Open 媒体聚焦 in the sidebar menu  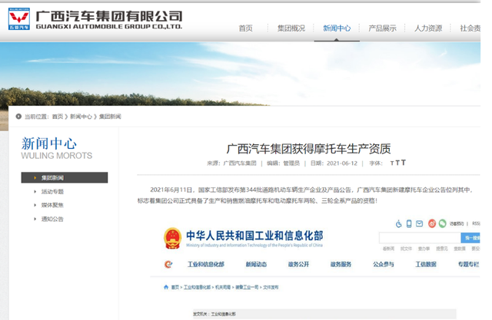(52, 205)
